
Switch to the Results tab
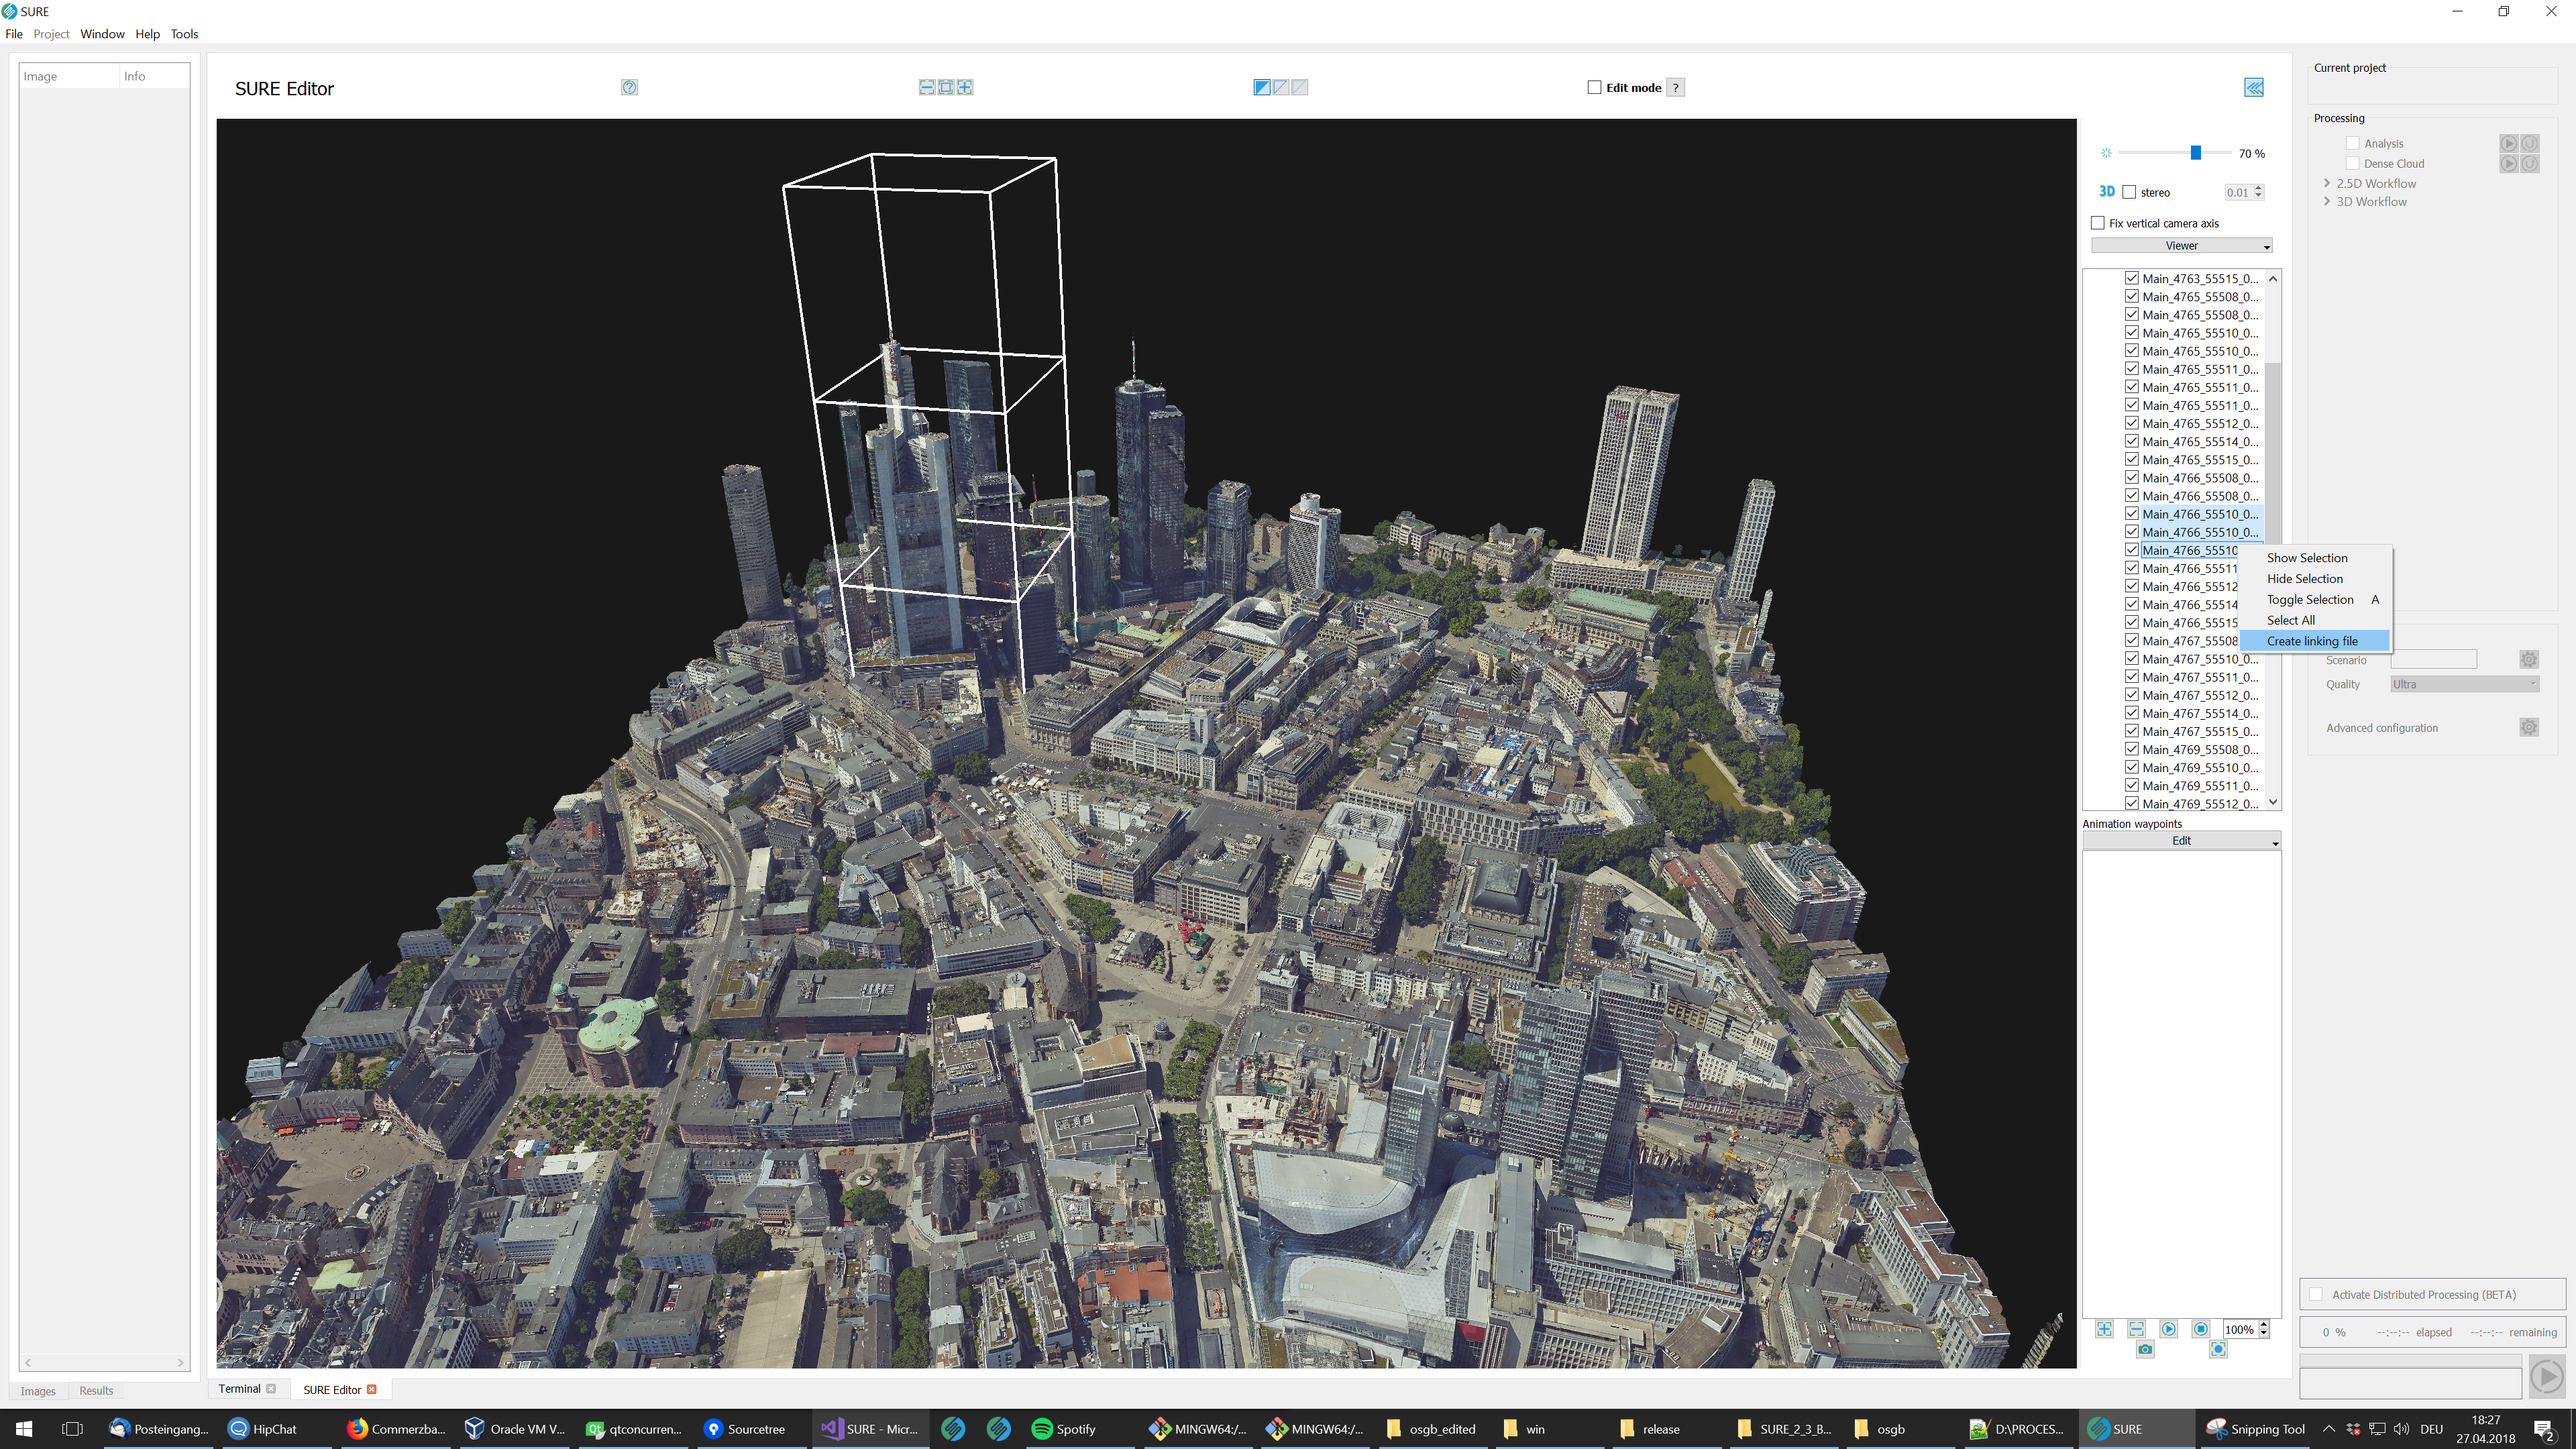click(x=96, y=1390)
